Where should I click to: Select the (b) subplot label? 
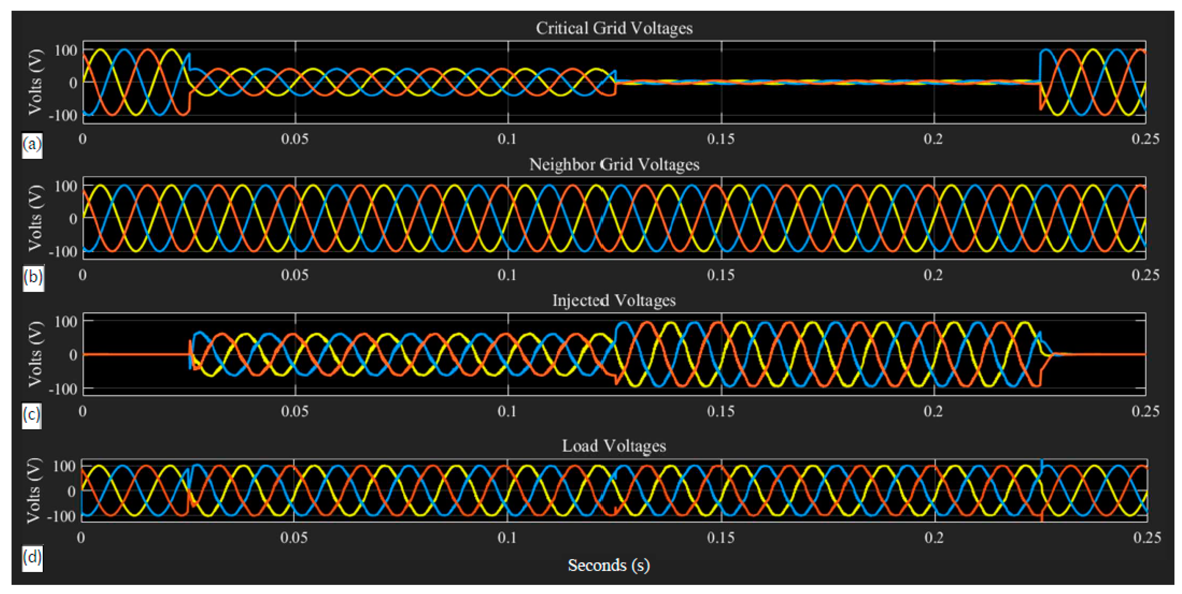click(33, 278)
